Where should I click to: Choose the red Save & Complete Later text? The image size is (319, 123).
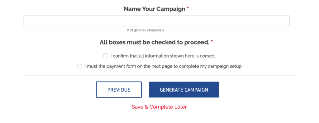click(x=159, y=107)
